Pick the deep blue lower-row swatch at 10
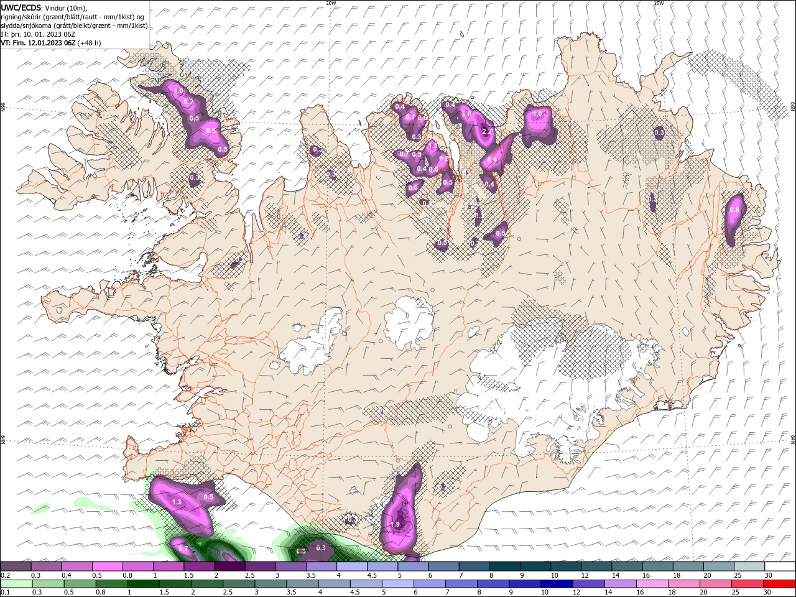The height and width of the screenshot is (597, 796). click(x=555, y=584)
